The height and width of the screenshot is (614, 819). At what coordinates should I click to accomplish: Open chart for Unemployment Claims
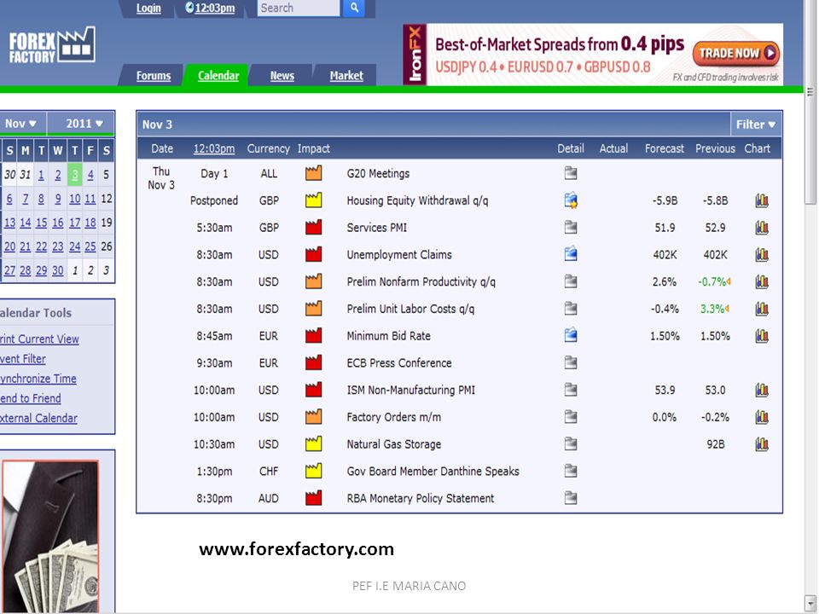[762, 255]
